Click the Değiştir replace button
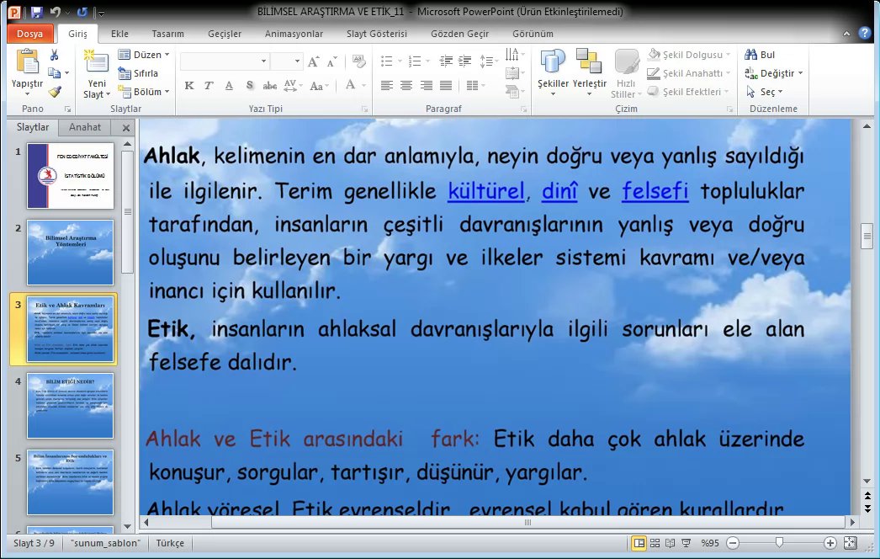The image size is (880, 559). pyautogui.click(x=773, y=73)
